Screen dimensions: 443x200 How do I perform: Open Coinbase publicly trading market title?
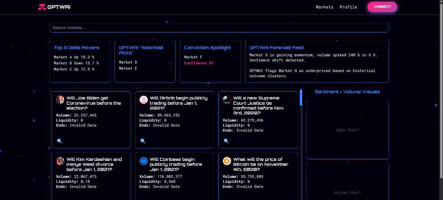pos(176,164)
